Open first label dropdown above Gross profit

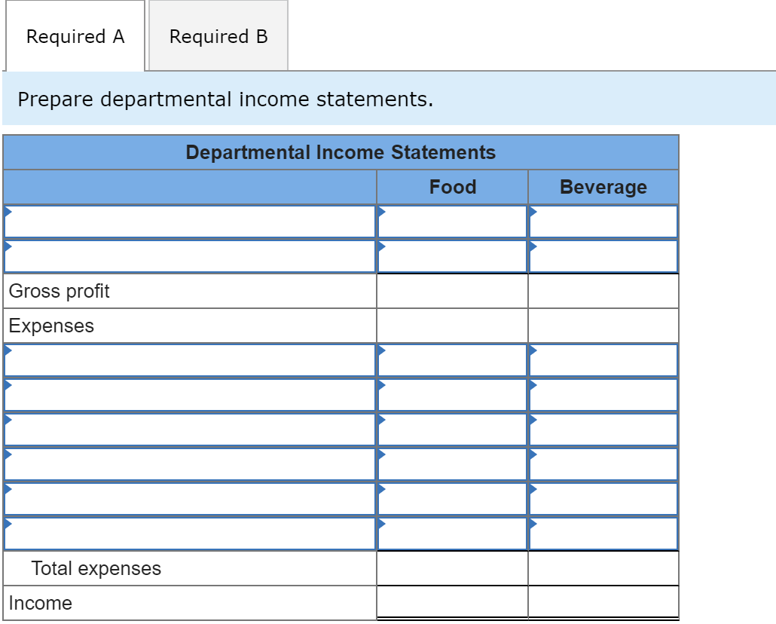(x=190, y=222)
